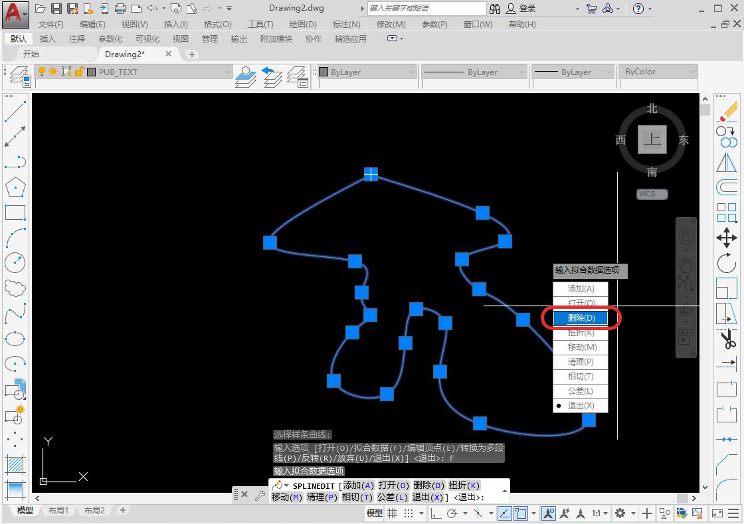744x524 pixels.
Task: Open the AutoCAD application menu button
Action: [15, 14]
